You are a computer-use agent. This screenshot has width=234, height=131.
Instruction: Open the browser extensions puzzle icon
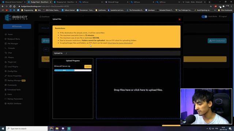[x=223, y=7]
